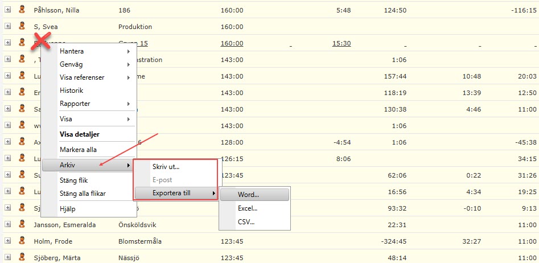Screen dimensions: 539x263
Task: Expand the Jansson, Esmeralda row
Action: tap(8, 224)
